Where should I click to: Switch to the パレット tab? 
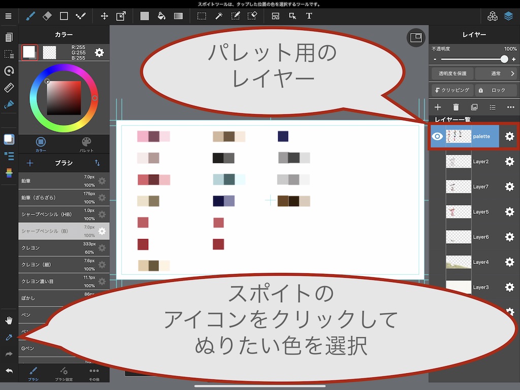coord(86,144)
